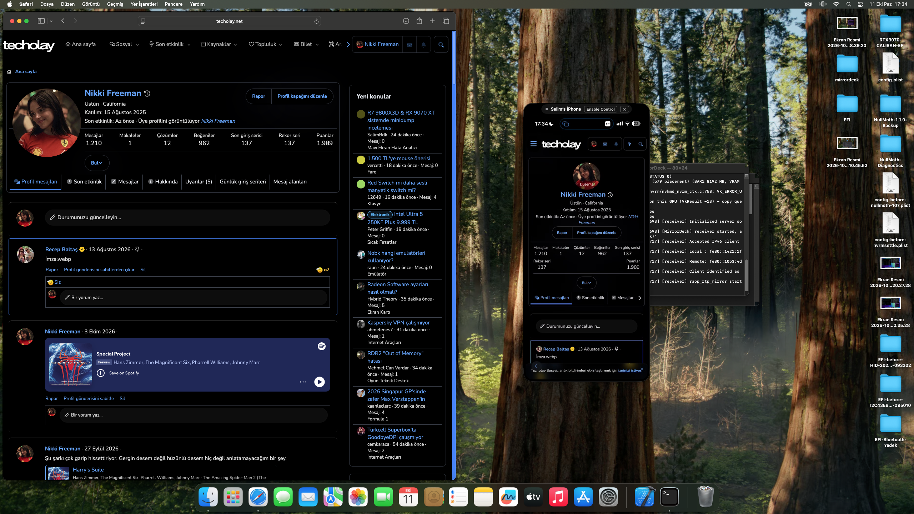Open Safari sidebar toggle icon
The width and height of the screenshot is (914, 514).
pyautogui.click(x=41, y=21)
